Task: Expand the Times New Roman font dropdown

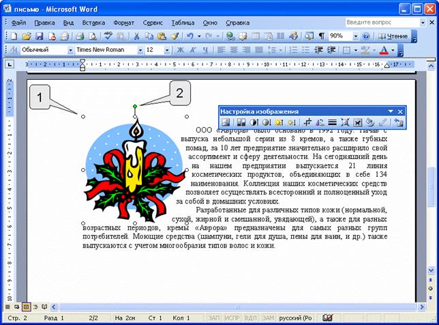Action: click(140, 51)
